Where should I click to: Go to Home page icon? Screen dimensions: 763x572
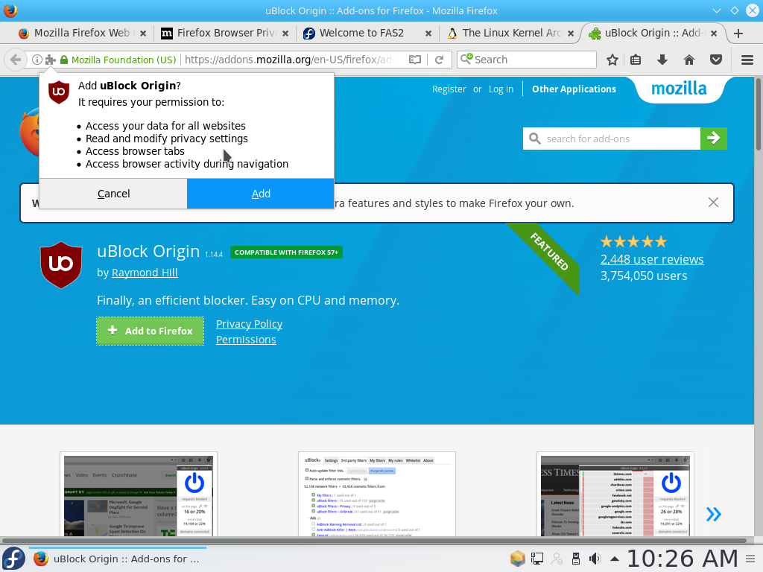tap(689, 60)
